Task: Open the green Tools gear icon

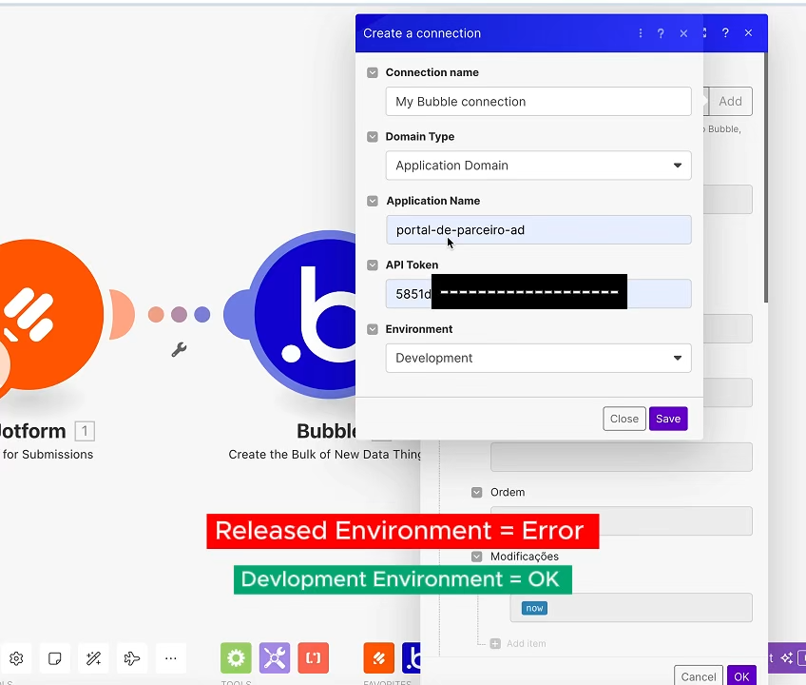Action: [x=236, y=657]
